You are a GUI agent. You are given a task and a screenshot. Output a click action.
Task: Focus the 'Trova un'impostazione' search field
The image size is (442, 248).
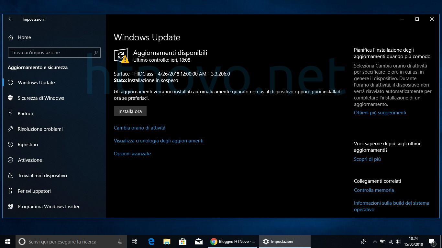54,53
